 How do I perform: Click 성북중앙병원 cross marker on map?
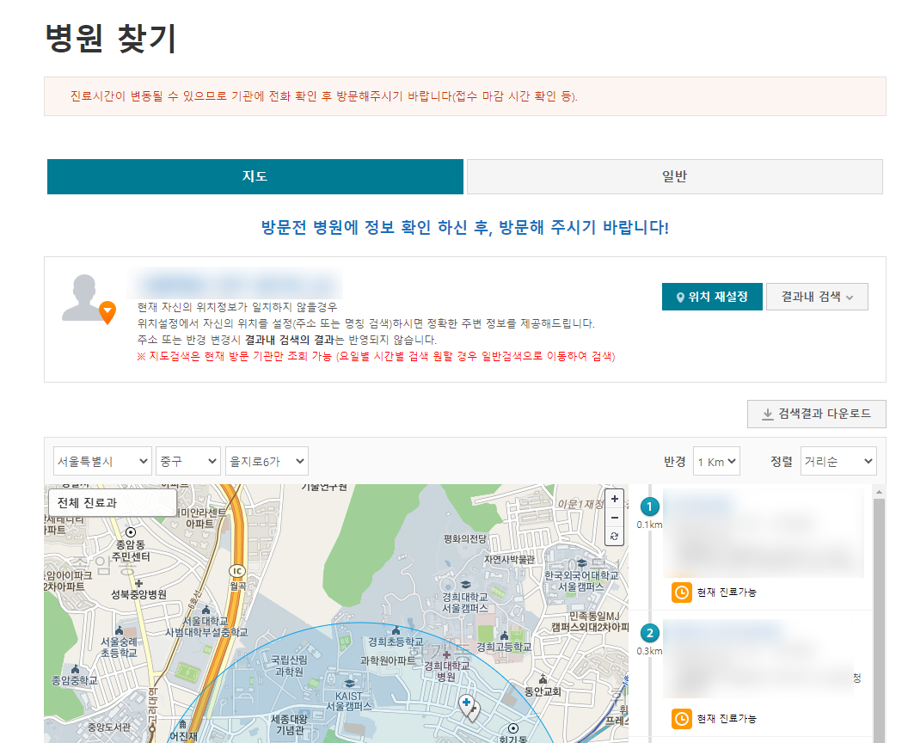click(x=138, y=583)
